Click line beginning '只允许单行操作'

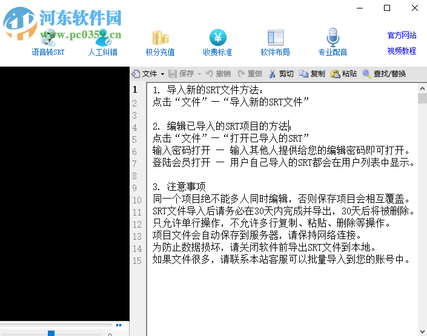coord(272,223)
